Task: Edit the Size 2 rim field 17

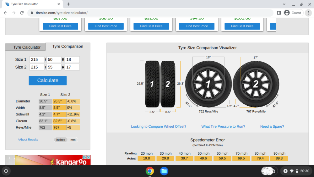Action: point(72,67)
